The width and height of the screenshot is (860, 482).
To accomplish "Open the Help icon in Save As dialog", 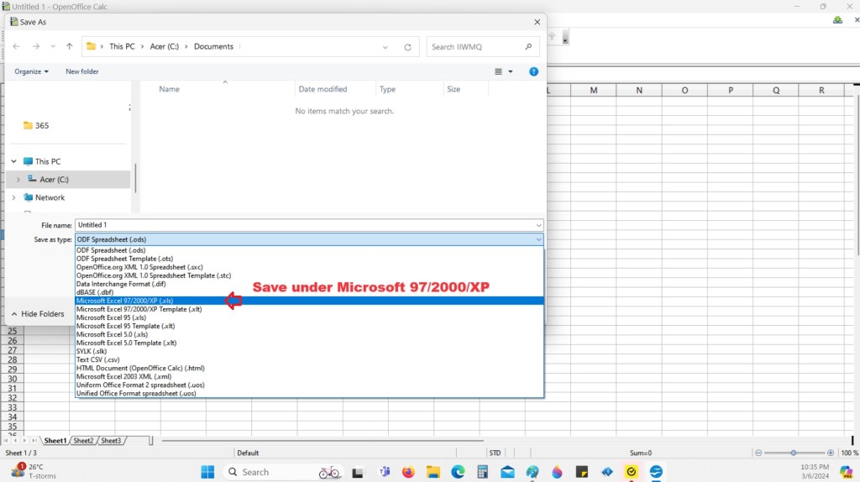I will coord(533,72).
